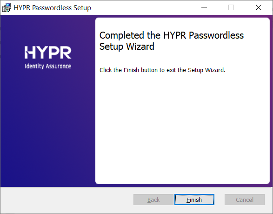Click the purple strip above the white panel
273x214 pixels.
182,16
